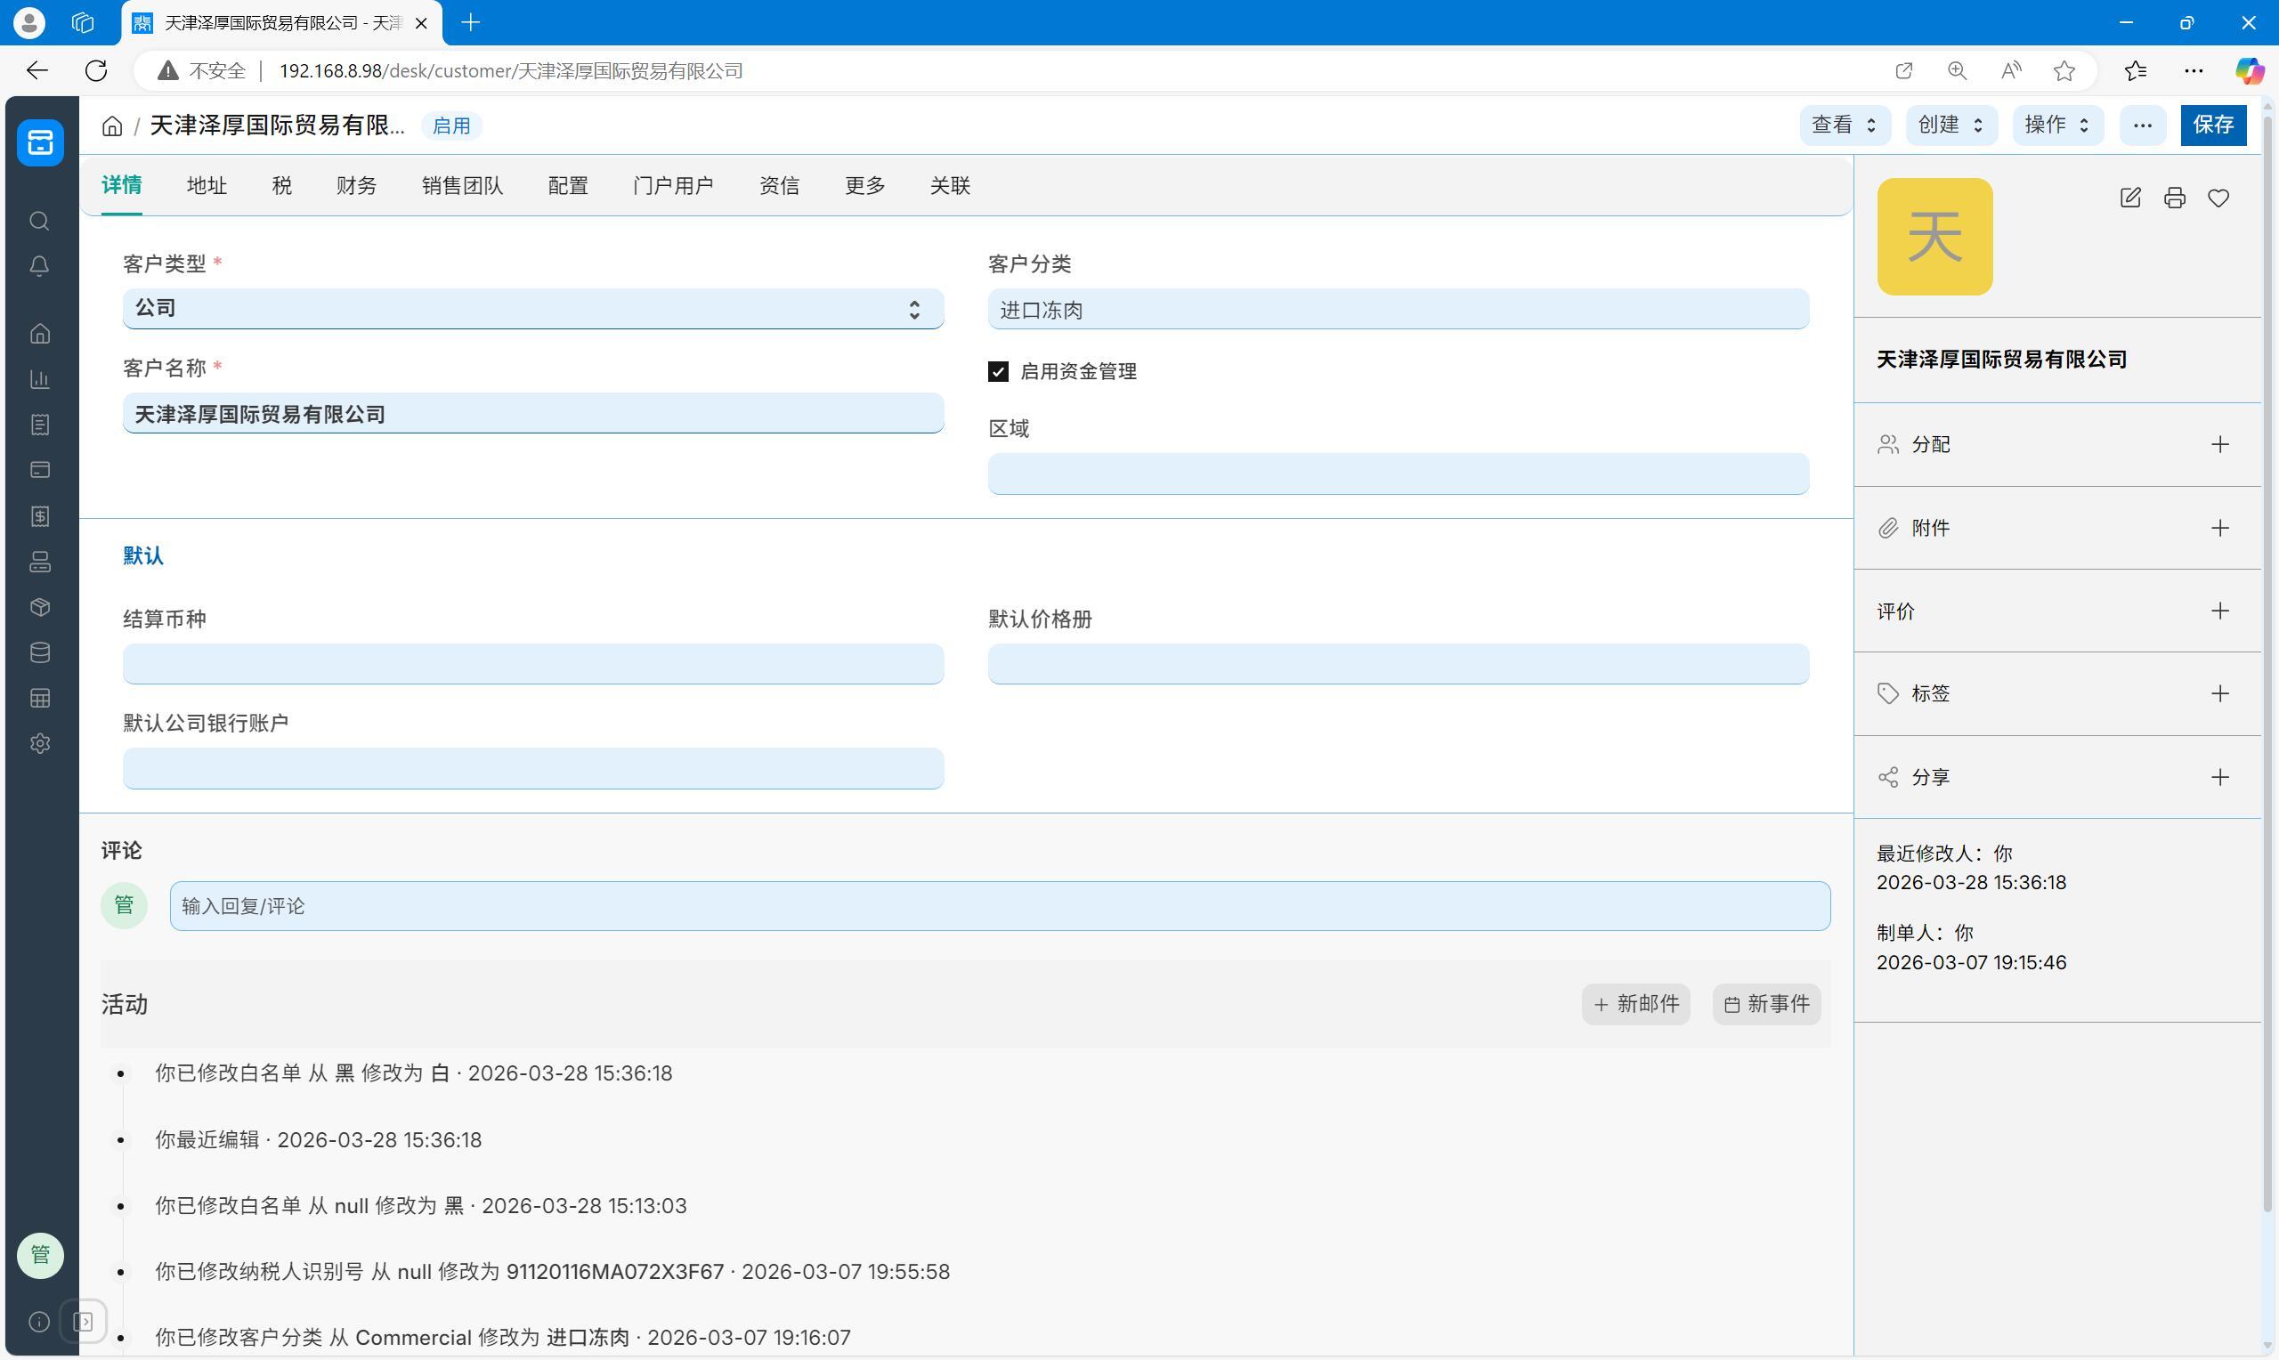Open the 操作 dropdown menu
The image size is (2279, 1360).
point(2057,125)
